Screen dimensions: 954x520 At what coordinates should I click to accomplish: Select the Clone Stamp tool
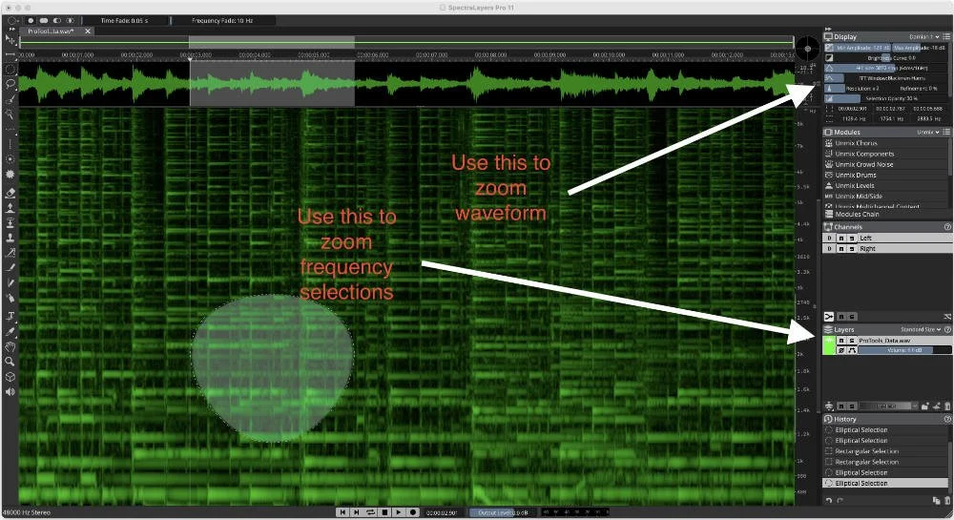pyautogui.click(x=10, y=237)
